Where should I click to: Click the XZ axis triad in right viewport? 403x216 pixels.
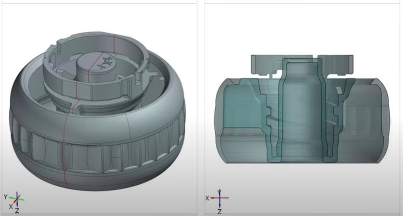point(219,198)
